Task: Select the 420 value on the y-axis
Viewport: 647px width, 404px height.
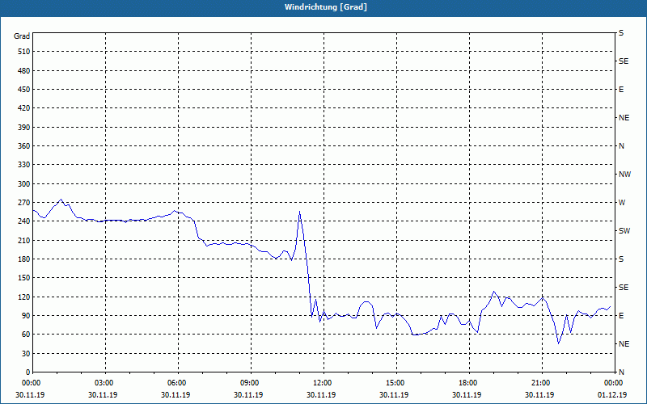Action: pos(24,108)
